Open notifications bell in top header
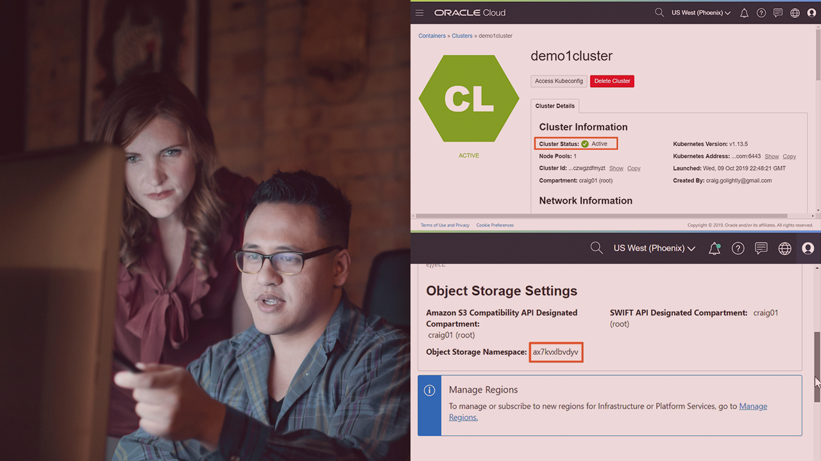 click(x=744, y=13)
